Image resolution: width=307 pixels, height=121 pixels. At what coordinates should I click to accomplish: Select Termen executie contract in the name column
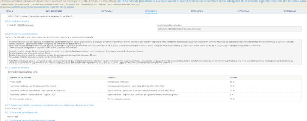pos(21,99)
